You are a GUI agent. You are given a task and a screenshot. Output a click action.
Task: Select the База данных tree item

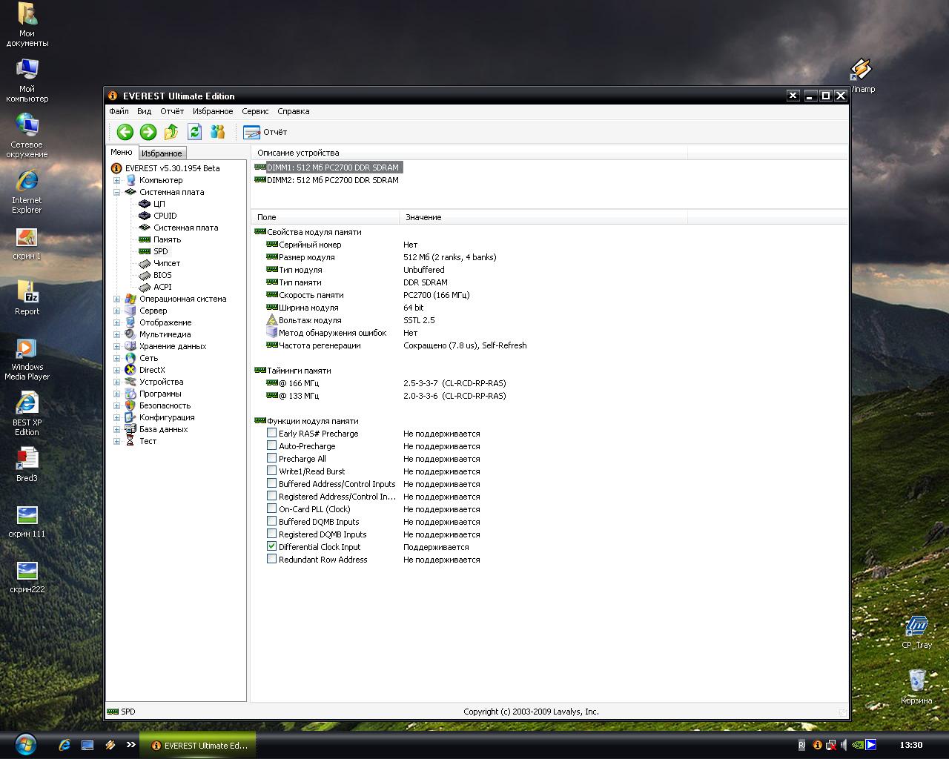click(163, 429)
